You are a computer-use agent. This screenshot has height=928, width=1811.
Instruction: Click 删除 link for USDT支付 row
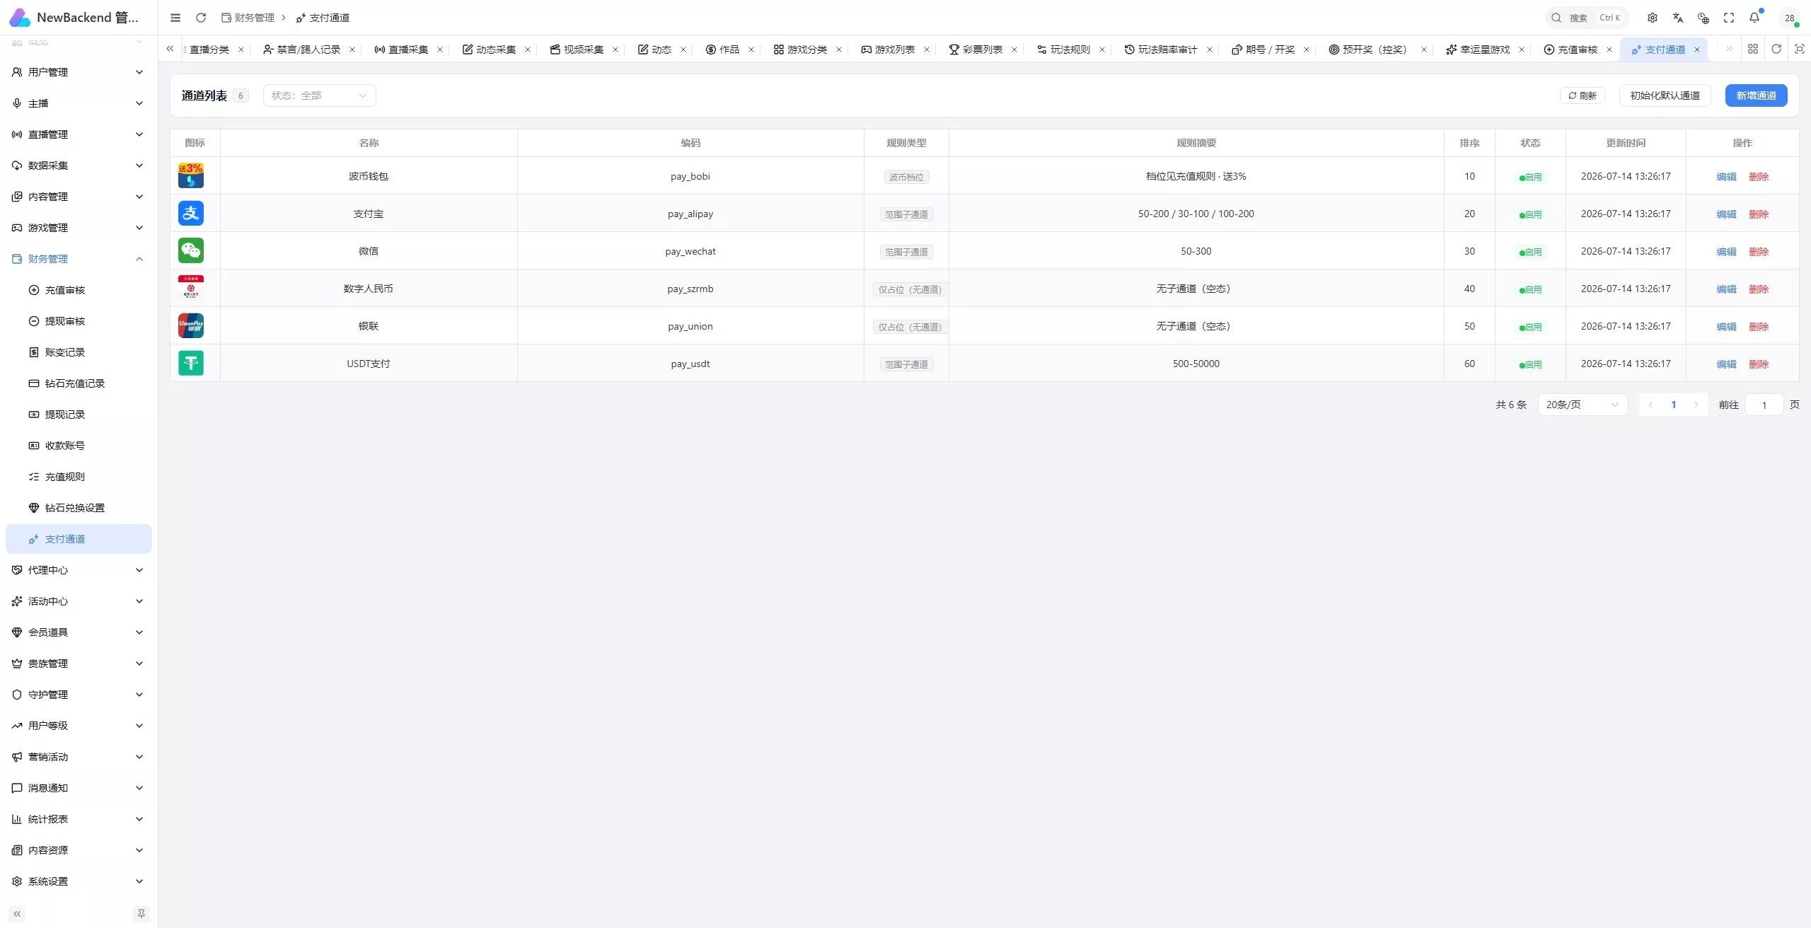[x=1759, y=364]
